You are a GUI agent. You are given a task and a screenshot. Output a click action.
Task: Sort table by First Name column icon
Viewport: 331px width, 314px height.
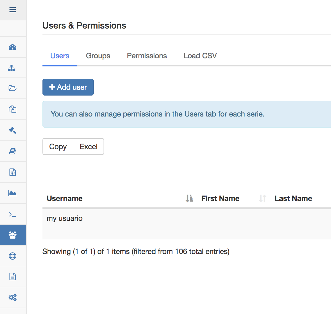(x=263, y=198)
